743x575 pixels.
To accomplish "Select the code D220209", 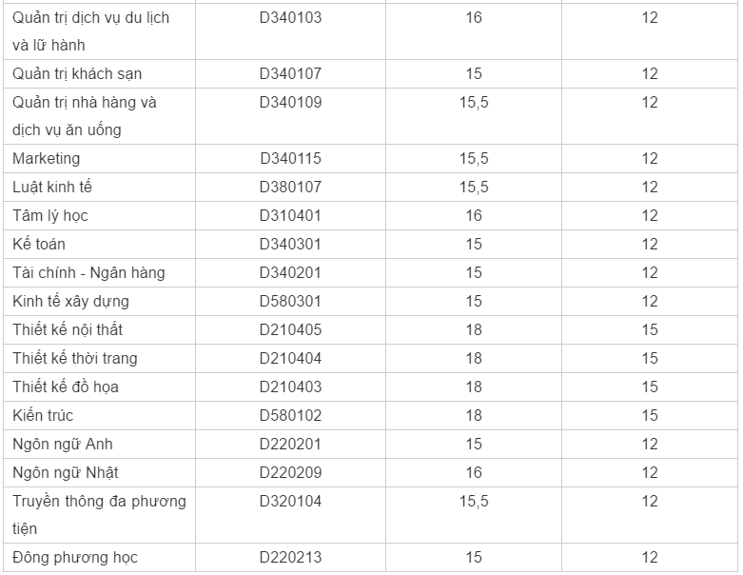I will pyautogui.click(x=290, y=473).
